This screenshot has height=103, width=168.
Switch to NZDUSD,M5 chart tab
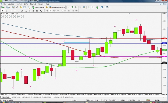pos(69,97)
